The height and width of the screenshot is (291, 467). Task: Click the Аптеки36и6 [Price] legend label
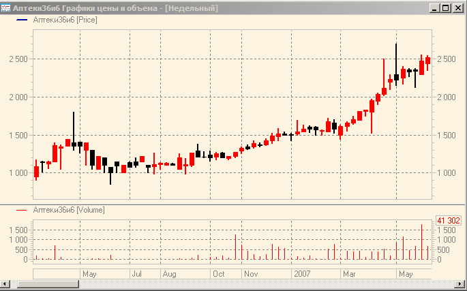65,20
